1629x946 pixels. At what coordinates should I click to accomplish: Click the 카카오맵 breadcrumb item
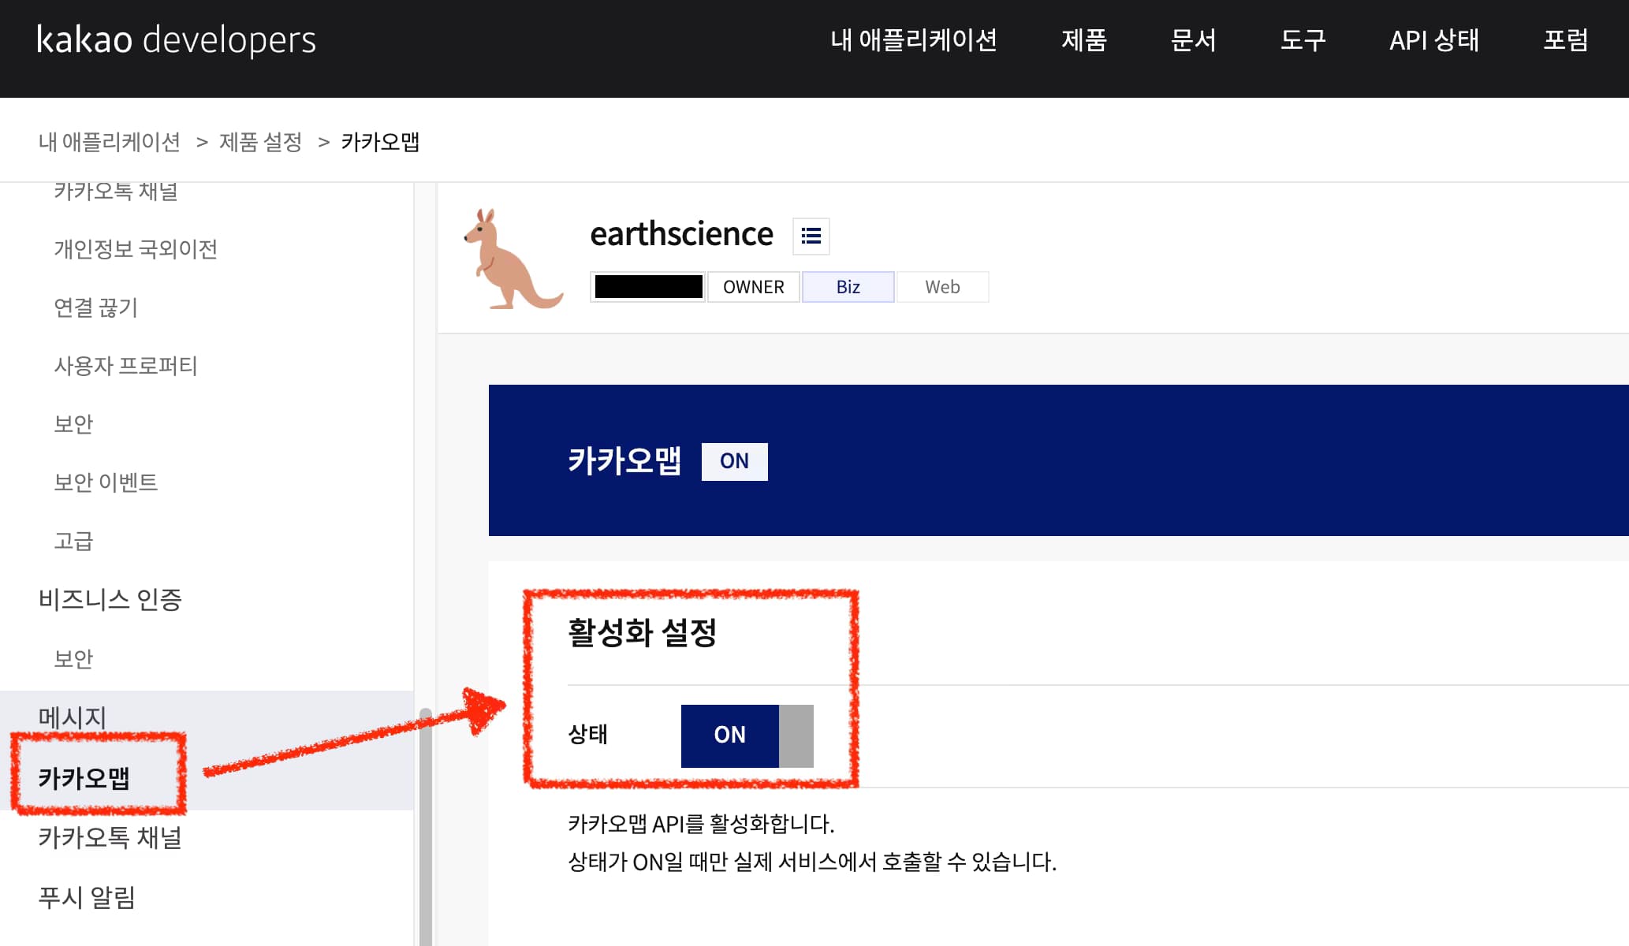point(380,142)
